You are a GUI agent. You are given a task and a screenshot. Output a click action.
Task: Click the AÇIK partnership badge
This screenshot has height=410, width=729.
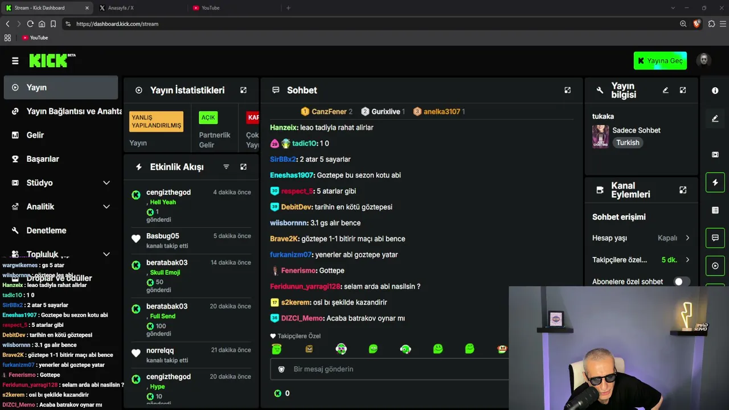pyautogui.click(x=208, y=118)
